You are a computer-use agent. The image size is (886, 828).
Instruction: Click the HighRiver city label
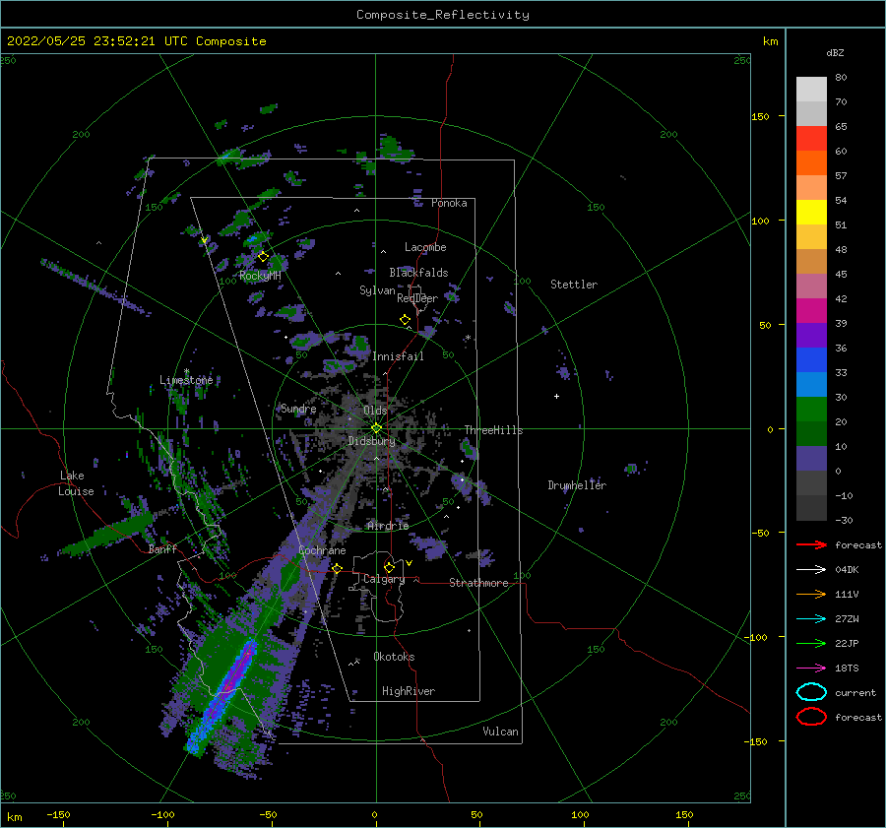click(409, 692)
